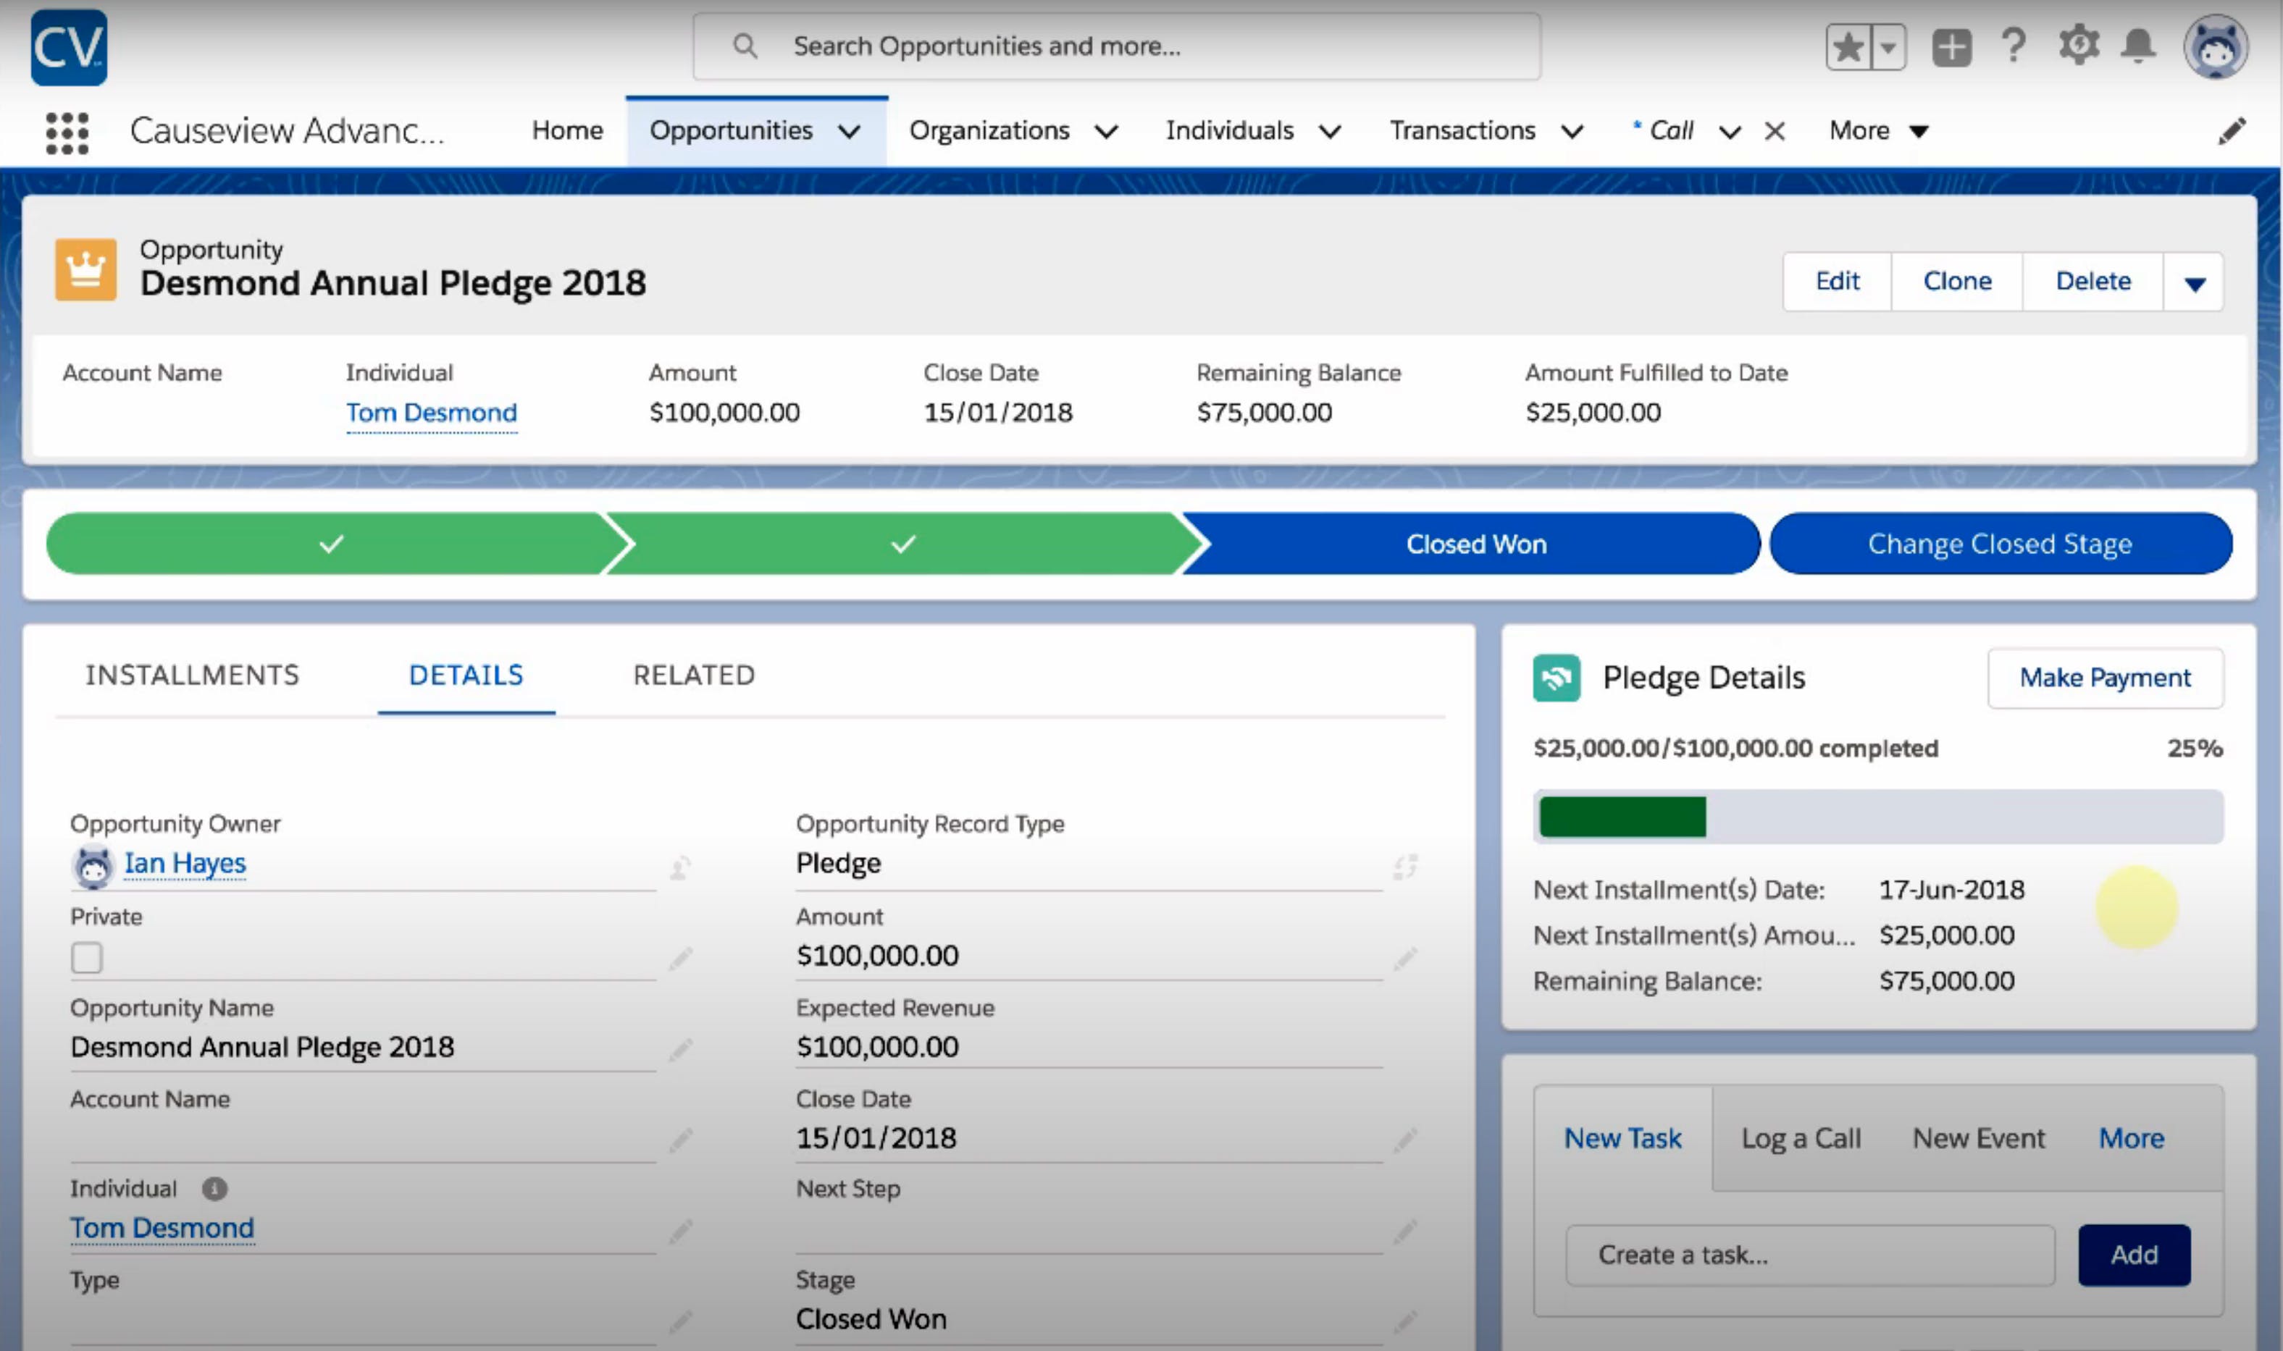The image size is (2283, 1351).
Task: Click the 25% completion value
Action: click(2195, 749)
